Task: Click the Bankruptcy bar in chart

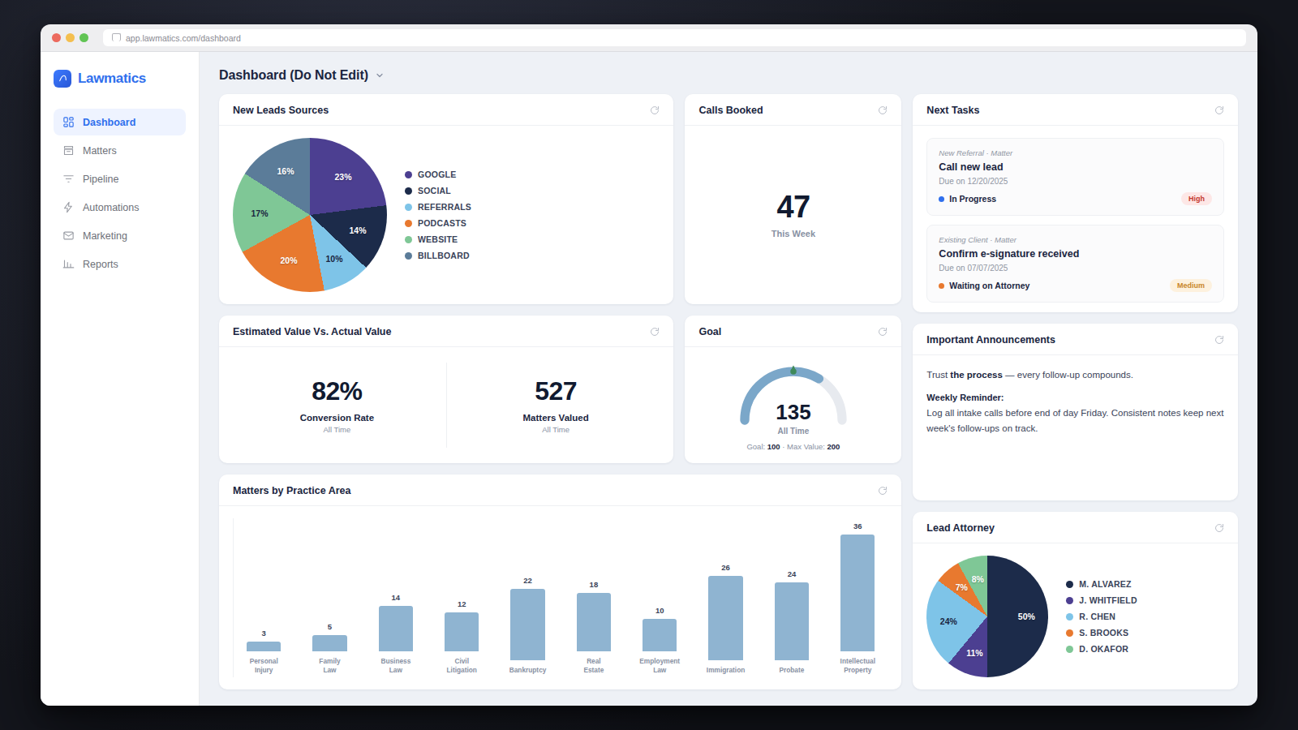Action: 527,625
